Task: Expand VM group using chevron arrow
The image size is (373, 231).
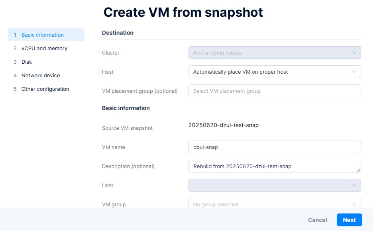Action: tap(354, 204)
